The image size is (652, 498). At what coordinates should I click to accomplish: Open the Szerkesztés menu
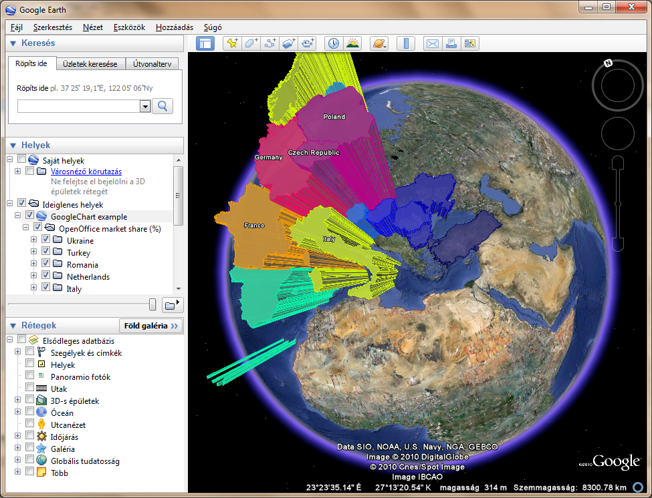[x=53, y=27]
